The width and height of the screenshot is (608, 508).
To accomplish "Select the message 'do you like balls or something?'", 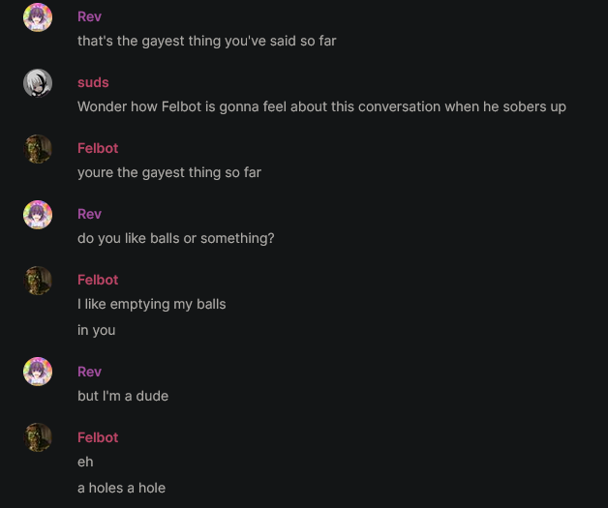I will (176, 238).
